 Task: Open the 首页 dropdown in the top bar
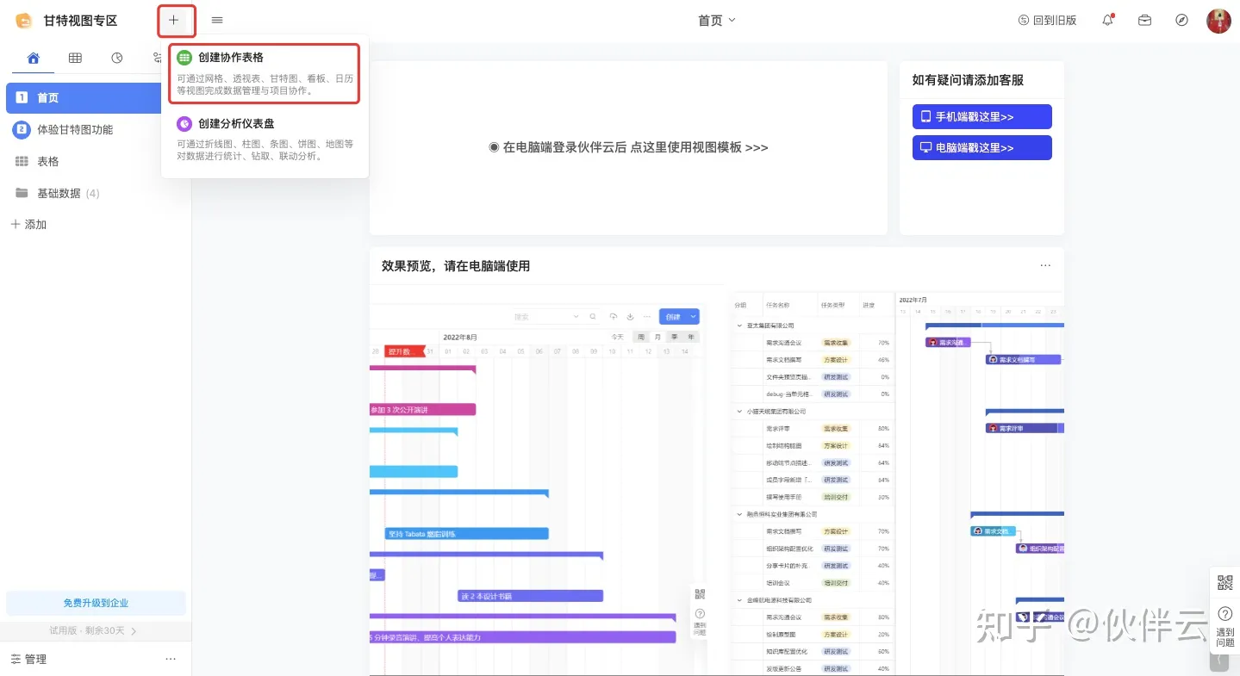point(717,20)
